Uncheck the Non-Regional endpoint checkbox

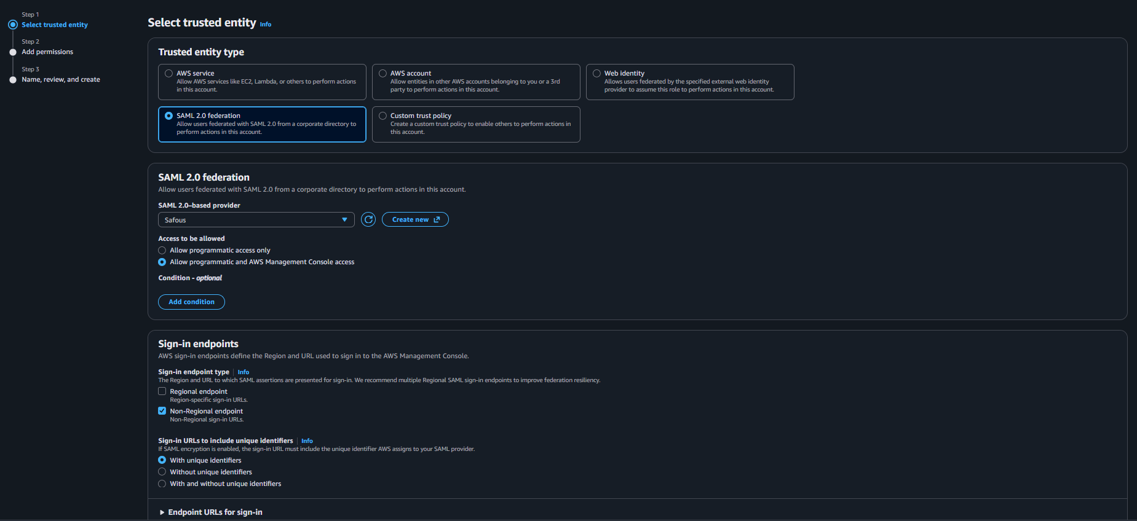coord(162,411)
